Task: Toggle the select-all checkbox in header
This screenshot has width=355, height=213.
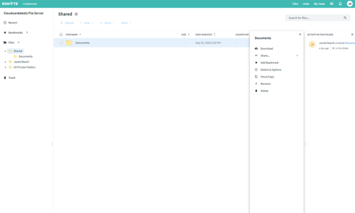Action: [x=61, y=35]
